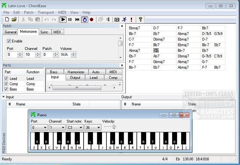Toggle the loop/repeat toolbar icon
This screenshot has width=240, height=165.
(x=85, y=19)
